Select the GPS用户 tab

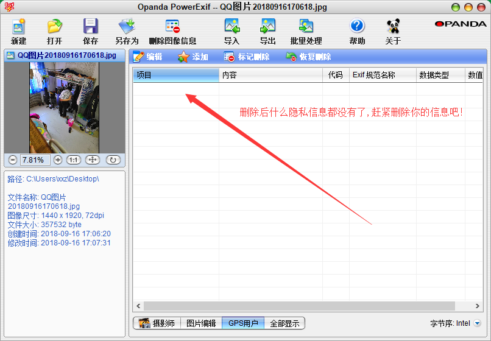pos(243,323)
